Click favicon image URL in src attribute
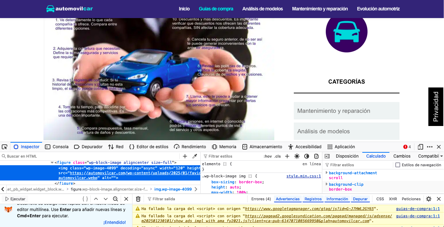This screenshot has width=444, height=227. point(129,175)
